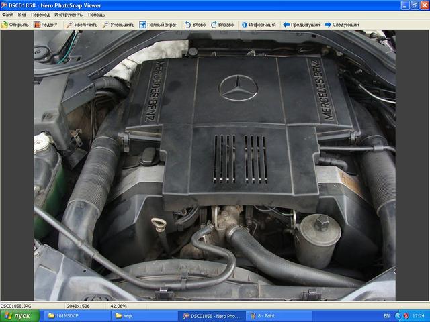Switch to the 8 - Paint taskbar button
430x322 pixels.
279,316
